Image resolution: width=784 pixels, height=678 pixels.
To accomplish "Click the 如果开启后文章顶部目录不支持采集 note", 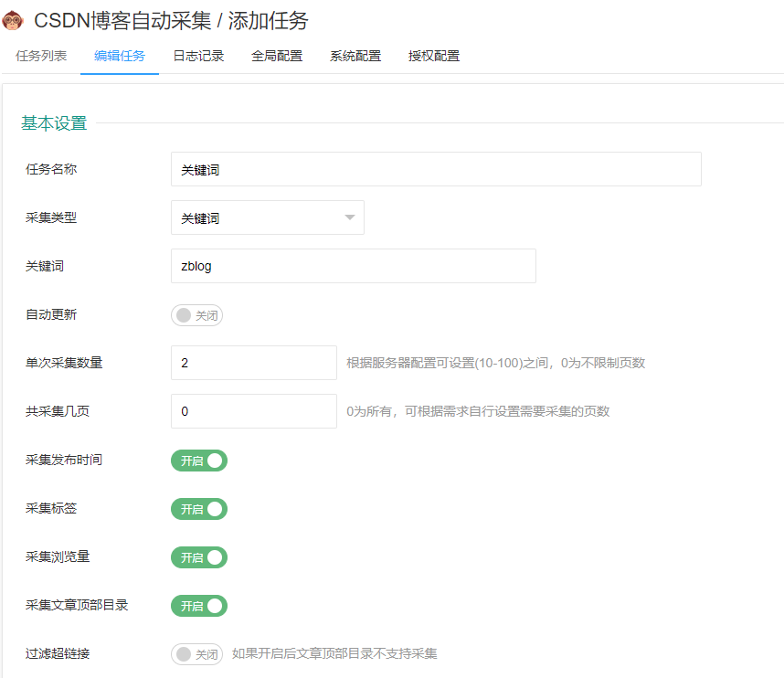I will pyautogui.click(x=334, y=653).
